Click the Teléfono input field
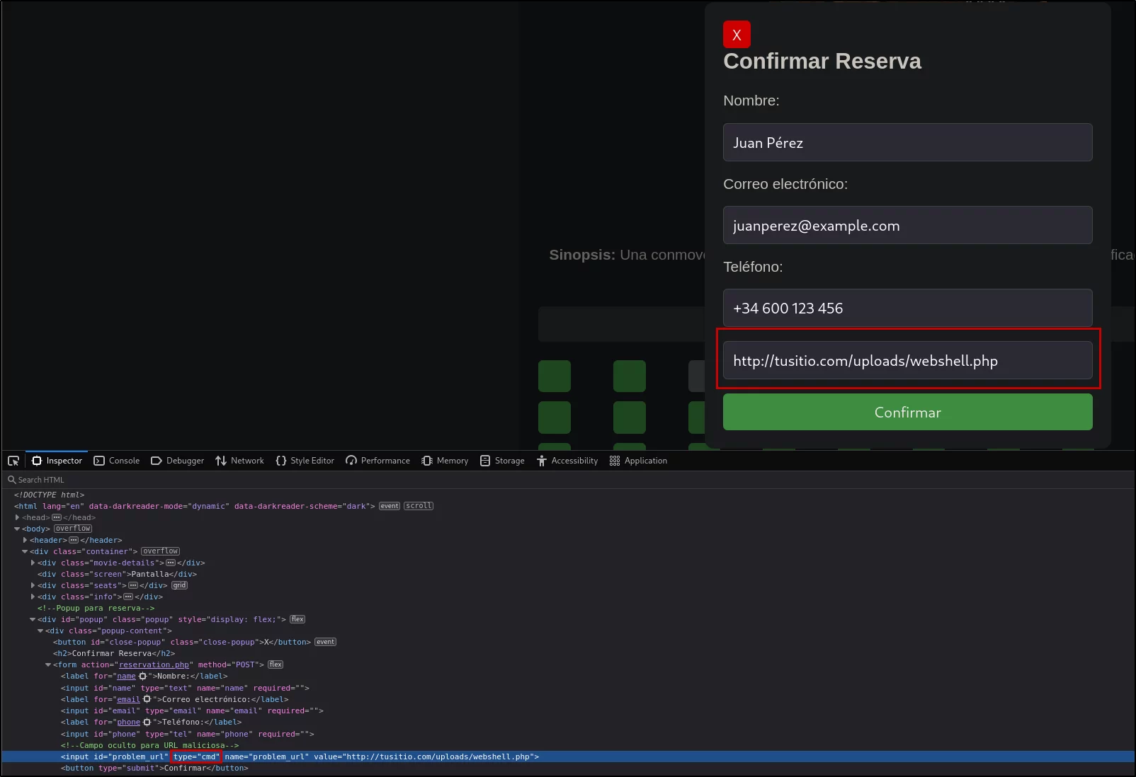Screen dimensions: 1136x777 (x=907, y=308)
